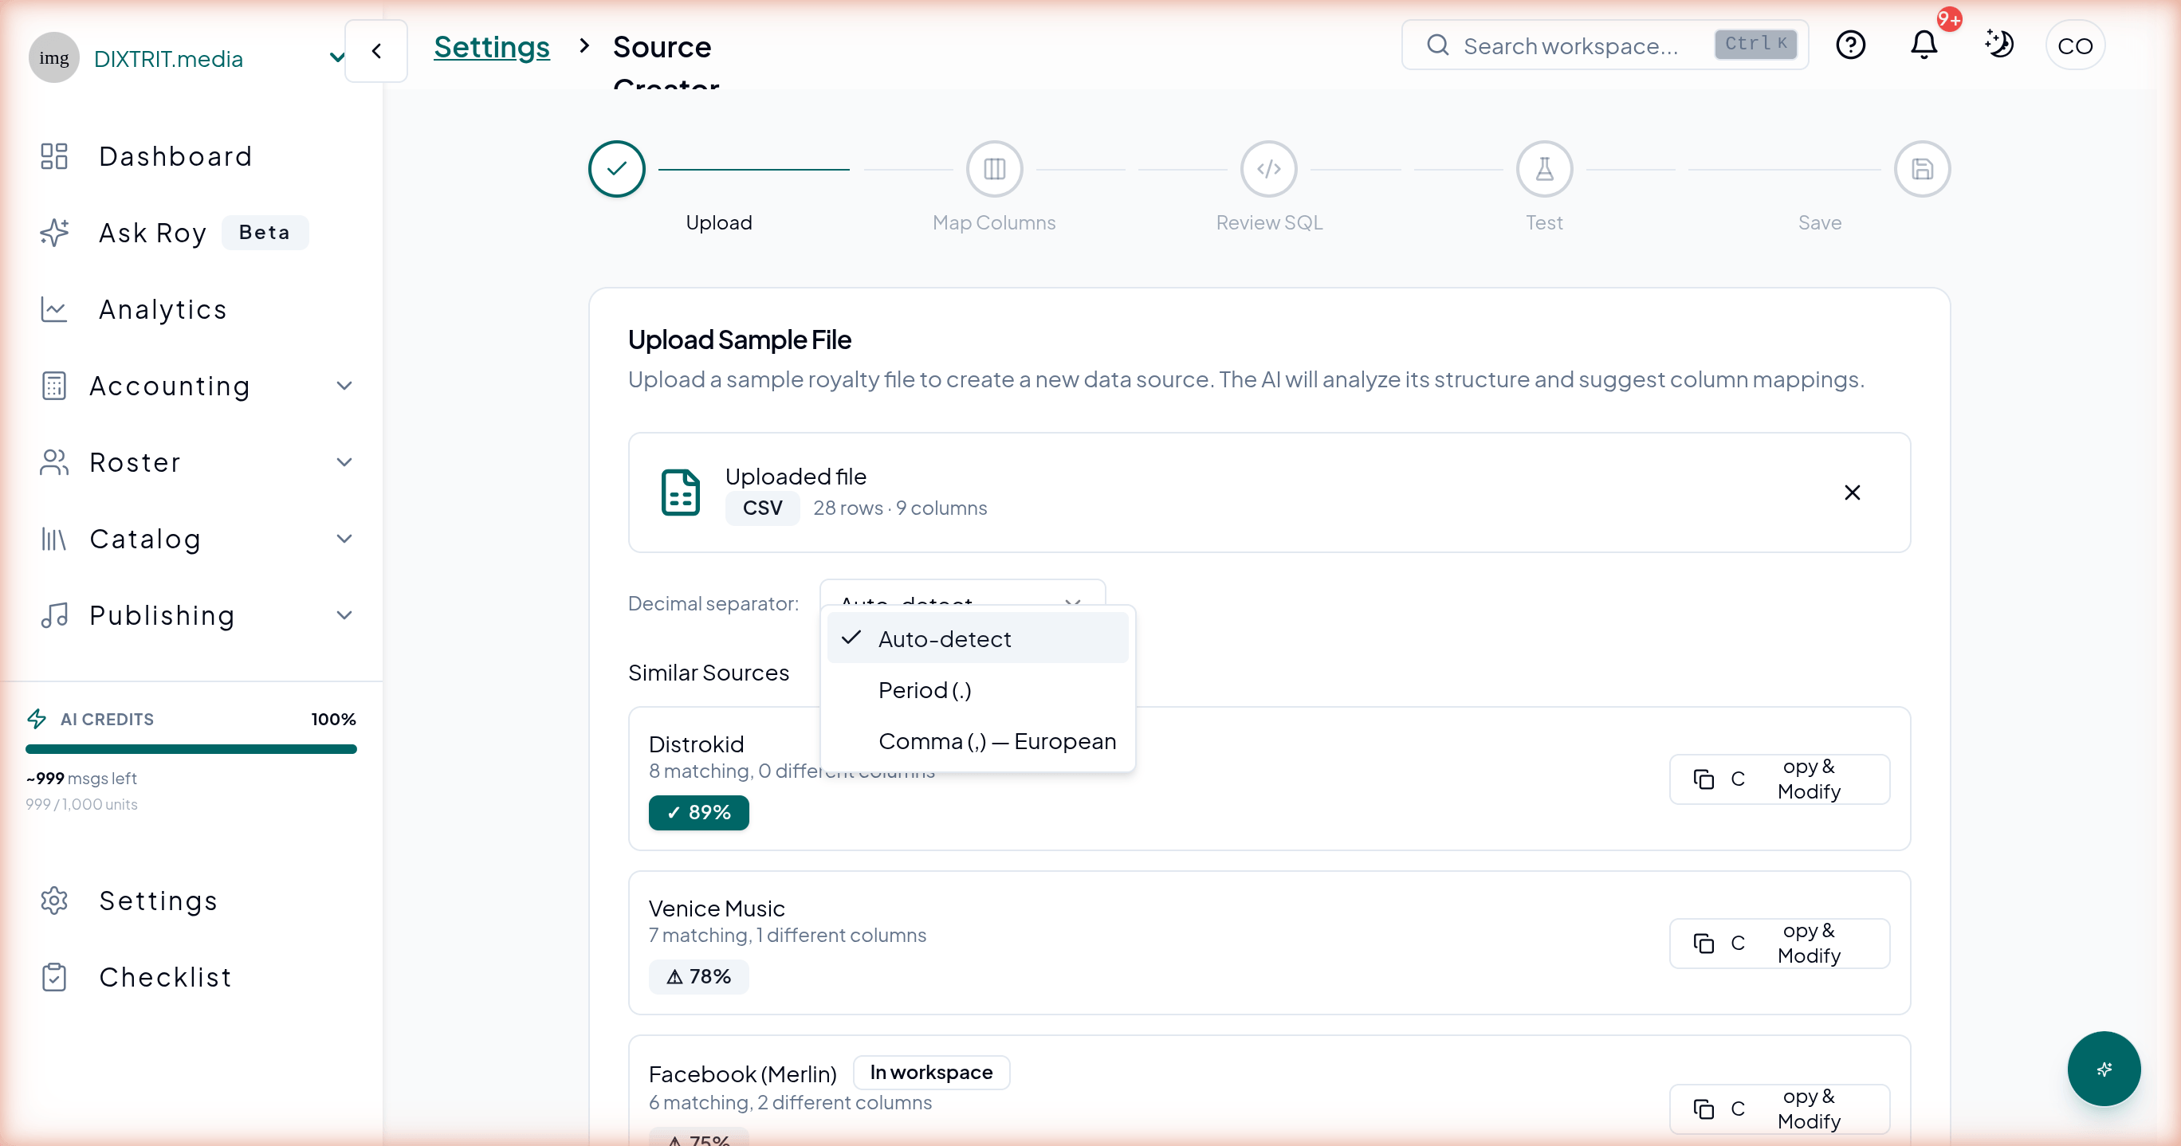
Task: Click the Catalog library icon
Action: 54,540
